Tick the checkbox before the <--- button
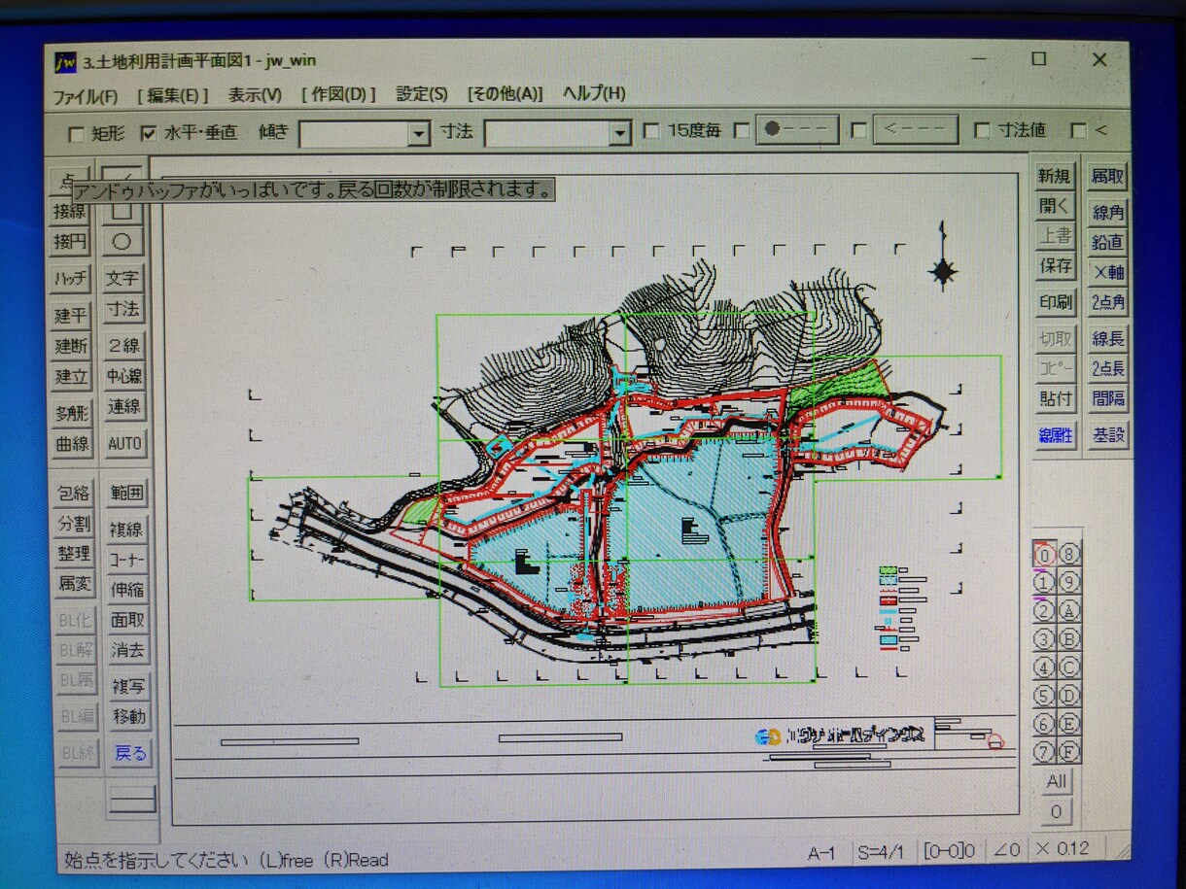 click(858, 129)
